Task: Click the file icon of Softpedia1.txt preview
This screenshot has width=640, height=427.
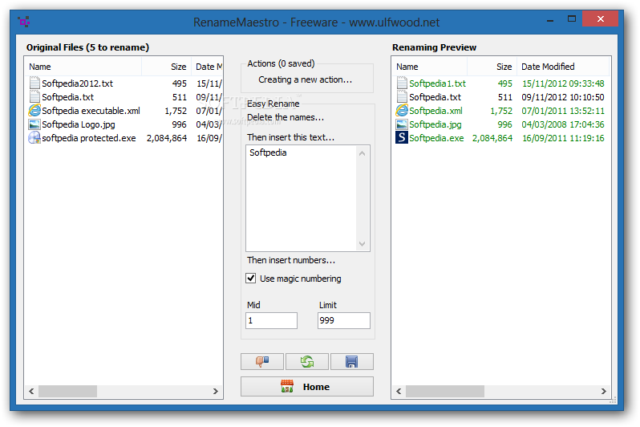Action: coord(402,83)
